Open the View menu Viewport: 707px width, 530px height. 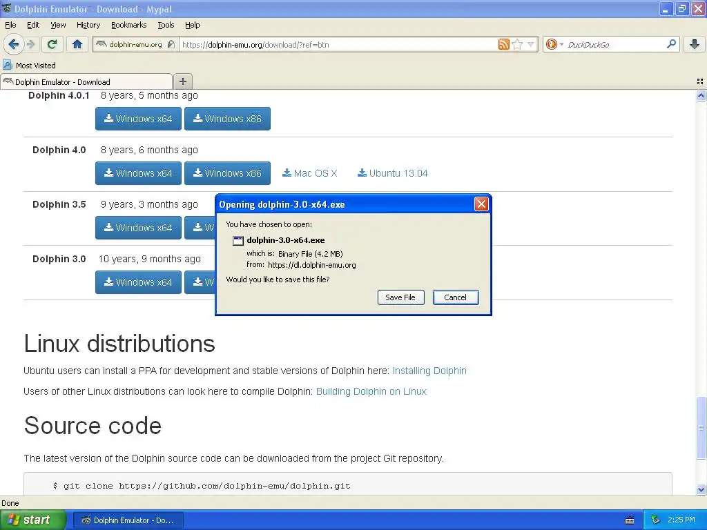tap(58, 25)
